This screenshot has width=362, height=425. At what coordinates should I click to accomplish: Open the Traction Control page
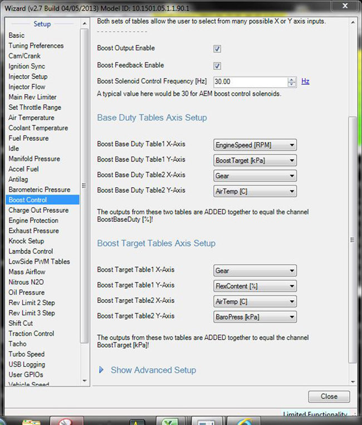[31, 334]
